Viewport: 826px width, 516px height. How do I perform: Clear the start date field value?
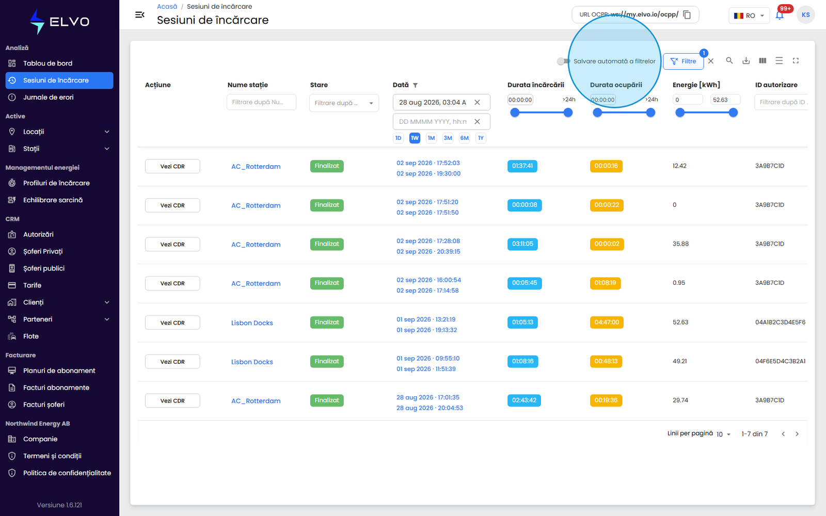(x=478, y=102)
